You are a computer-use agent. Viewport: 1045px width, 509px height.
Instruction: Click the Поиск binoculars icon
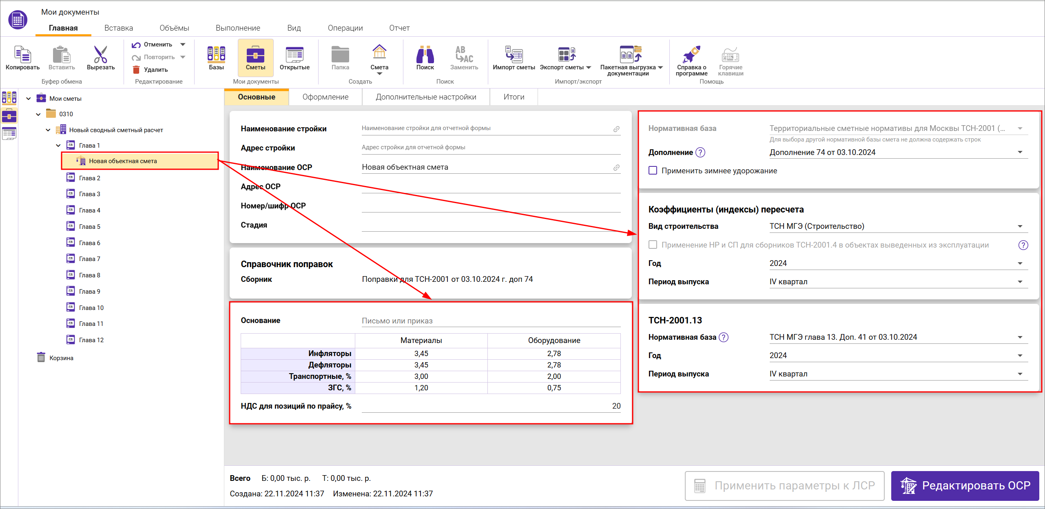pyautogui.click(x=425, y=54)
